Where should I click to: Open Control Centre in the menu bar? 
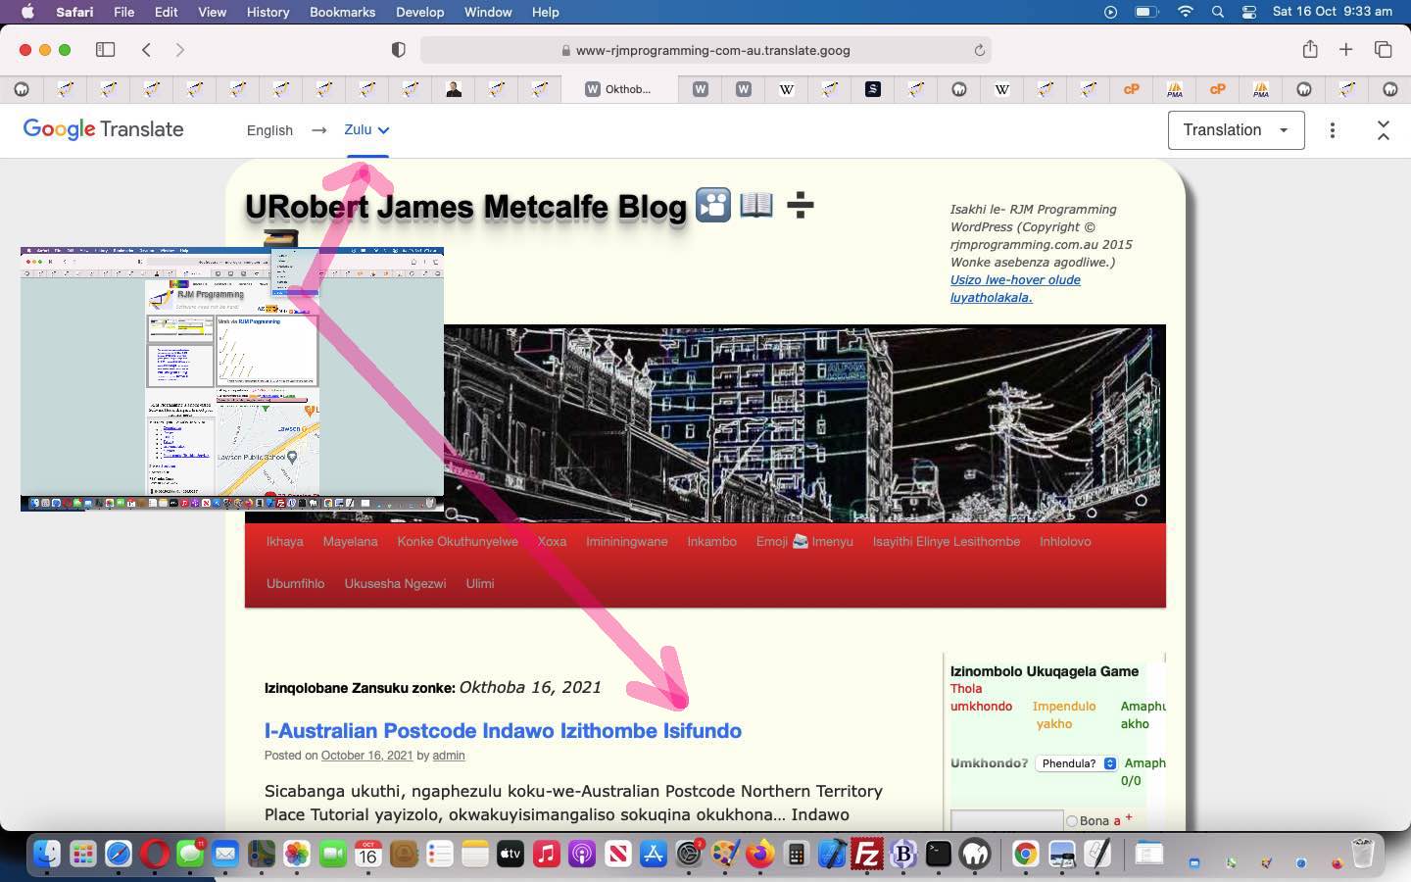click(x=1249, y=12)
